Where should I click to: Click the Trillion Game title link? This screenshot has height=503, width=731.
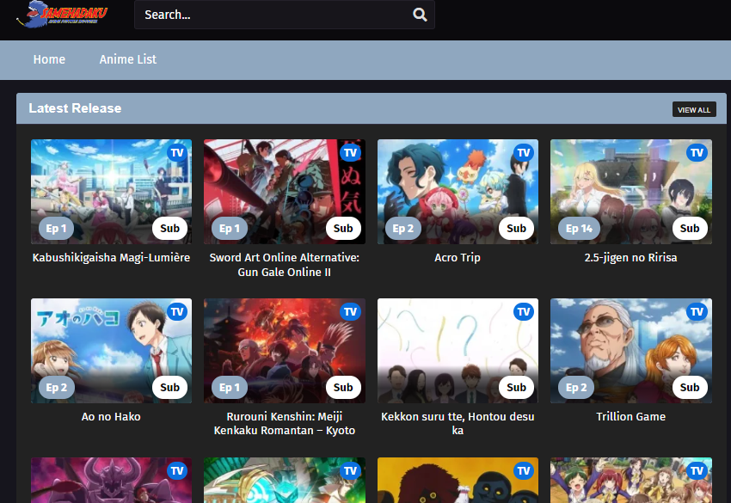pyautogui.click(x=630, y=416)
